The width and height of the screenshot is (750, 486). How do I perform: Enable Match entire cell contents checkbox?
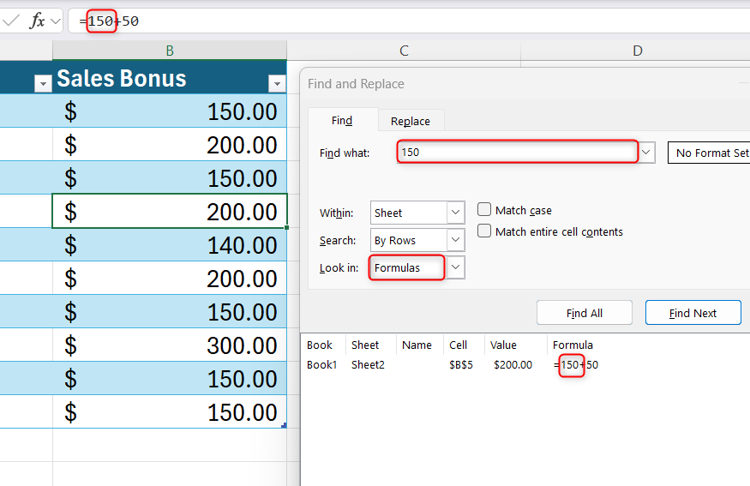click(x=484, y=231)
